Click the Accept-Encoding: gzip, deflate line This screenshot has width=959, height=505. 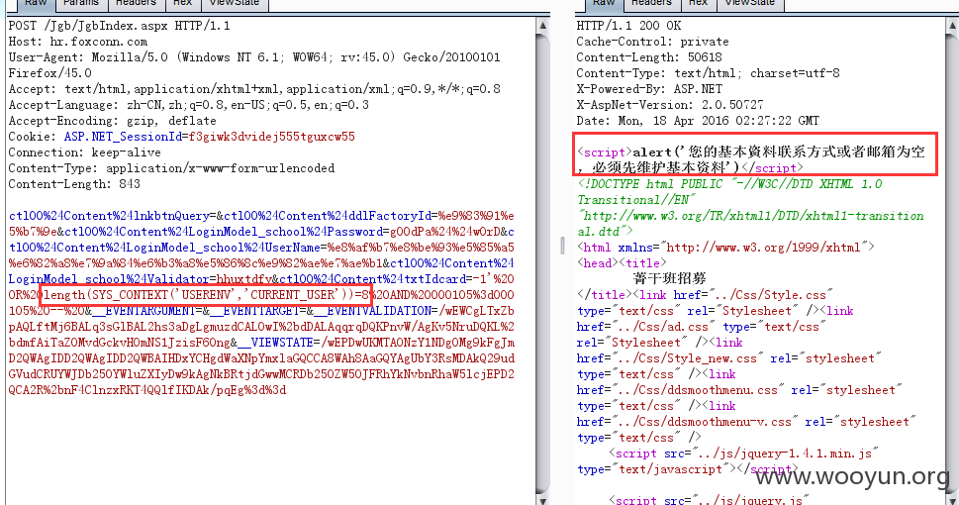(x=113, y=121)
